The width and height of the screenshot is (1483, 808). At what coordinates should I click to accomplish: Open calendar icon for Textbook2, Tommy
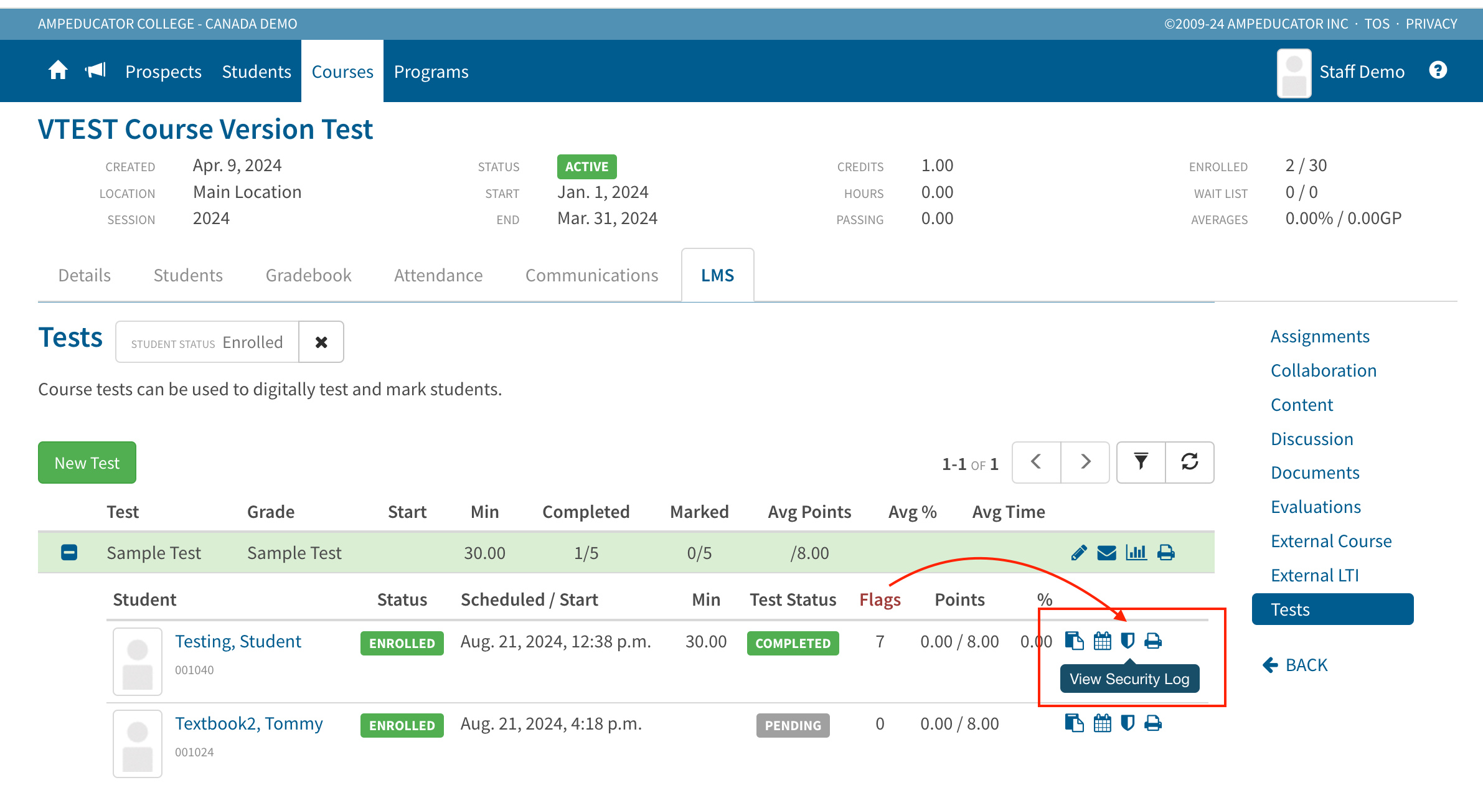[1102, 723]
